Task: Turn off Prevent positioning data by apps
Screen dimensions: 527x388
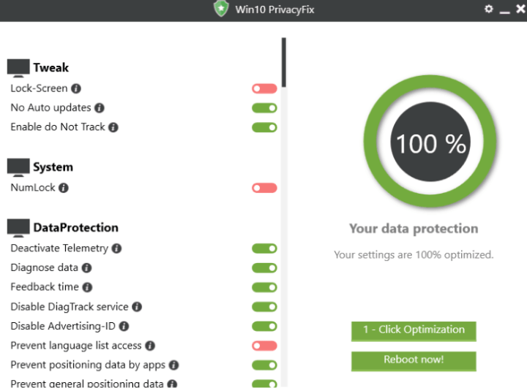Action: click(x=264, y=365)
